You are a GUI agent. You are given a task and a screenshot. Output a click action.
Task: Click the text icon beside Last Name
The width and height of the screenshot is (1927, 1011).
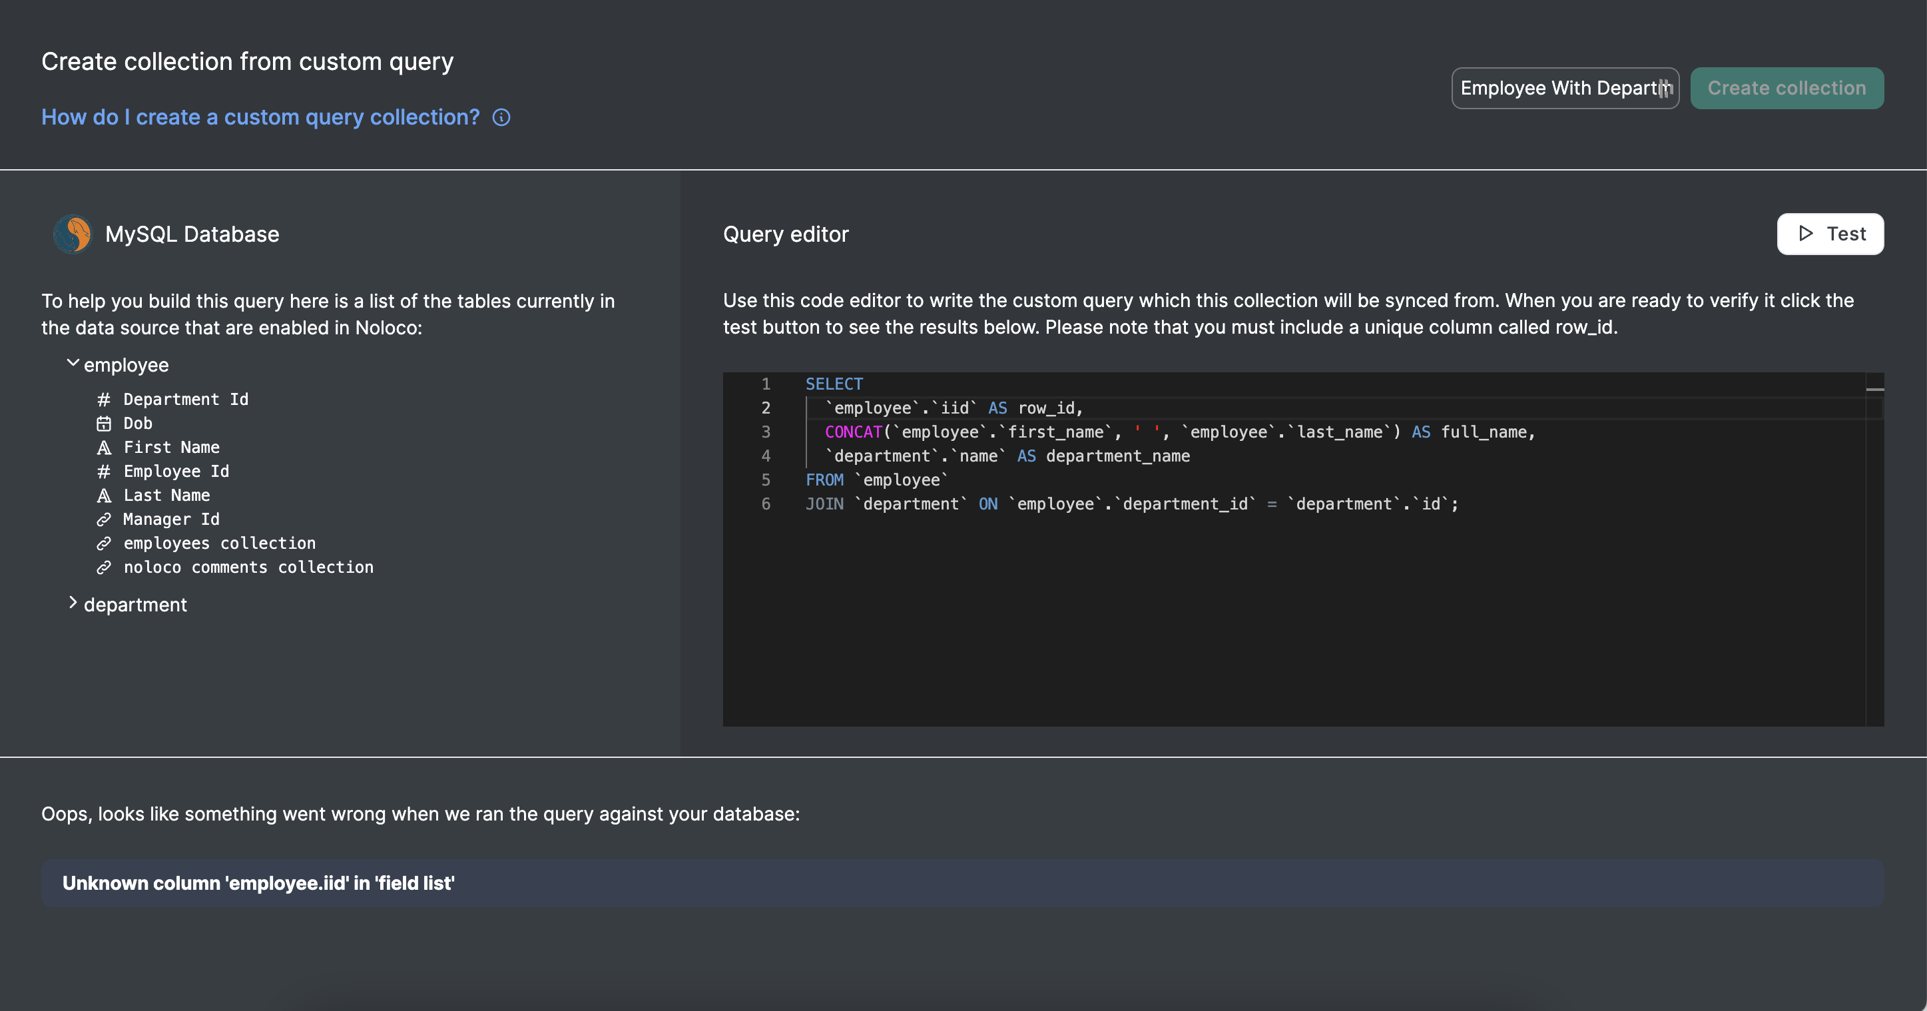pyautogui.click(x=104, y=496)
